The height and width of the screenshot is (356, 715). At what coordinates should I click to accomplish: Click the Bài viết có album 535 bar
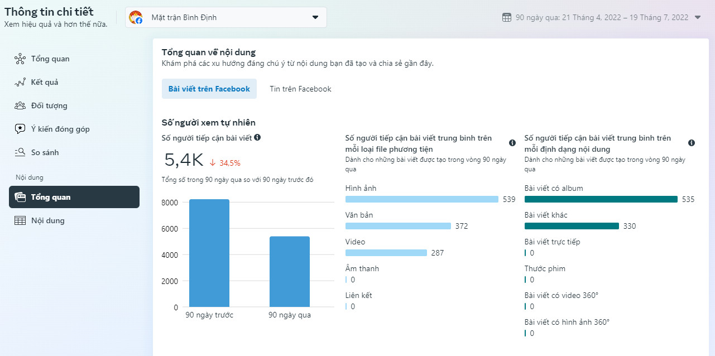pos(601,199)
